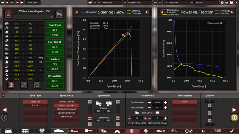This screenshot has width=239, height=134.
Task: Go to the interior steering wheel L step
Action: (x=174, y=131)
